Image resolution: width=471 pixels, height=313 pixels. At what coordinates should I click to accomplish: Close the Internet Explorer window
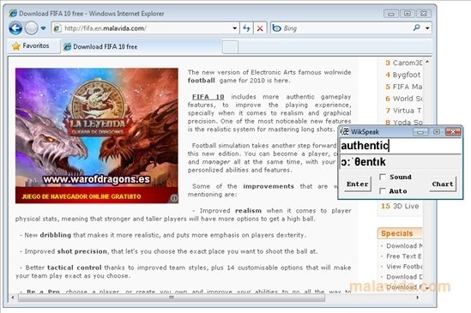click(424, 14)
